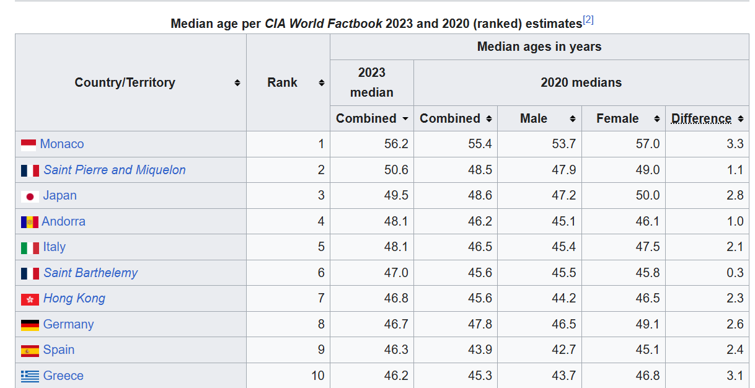Click the Germany flag icon

[30, 325]
